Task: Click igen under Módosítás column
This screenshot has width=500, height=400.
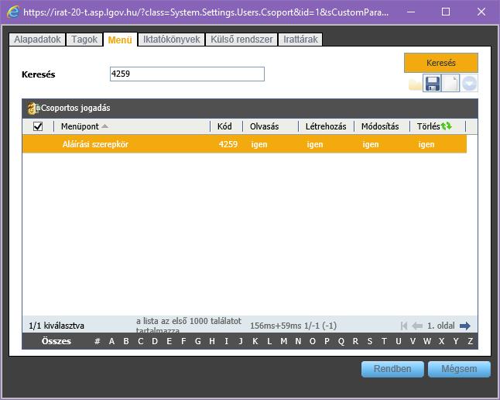Action: point(371,144)
